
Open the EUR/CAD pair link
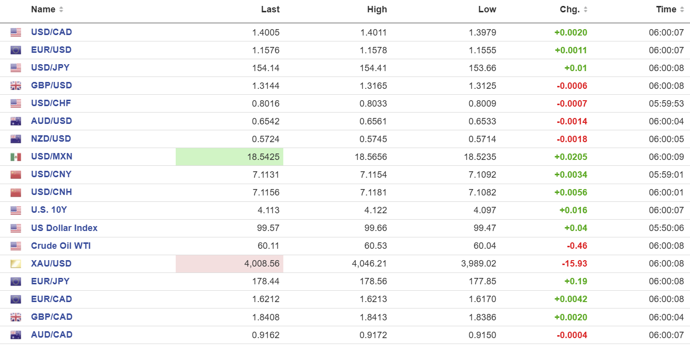(x=51, y=299)
